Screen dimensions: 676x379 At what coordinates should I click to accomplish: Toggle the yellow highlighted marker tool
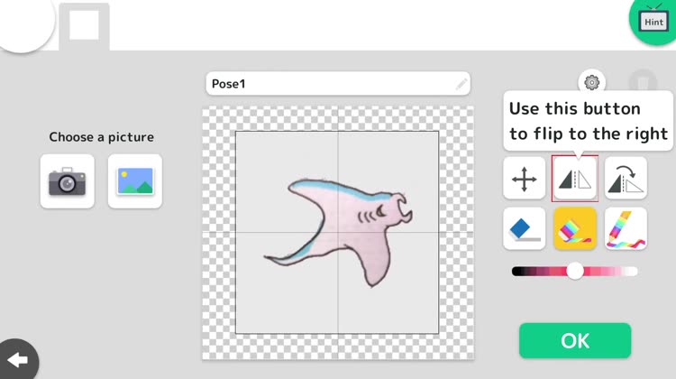574,228
